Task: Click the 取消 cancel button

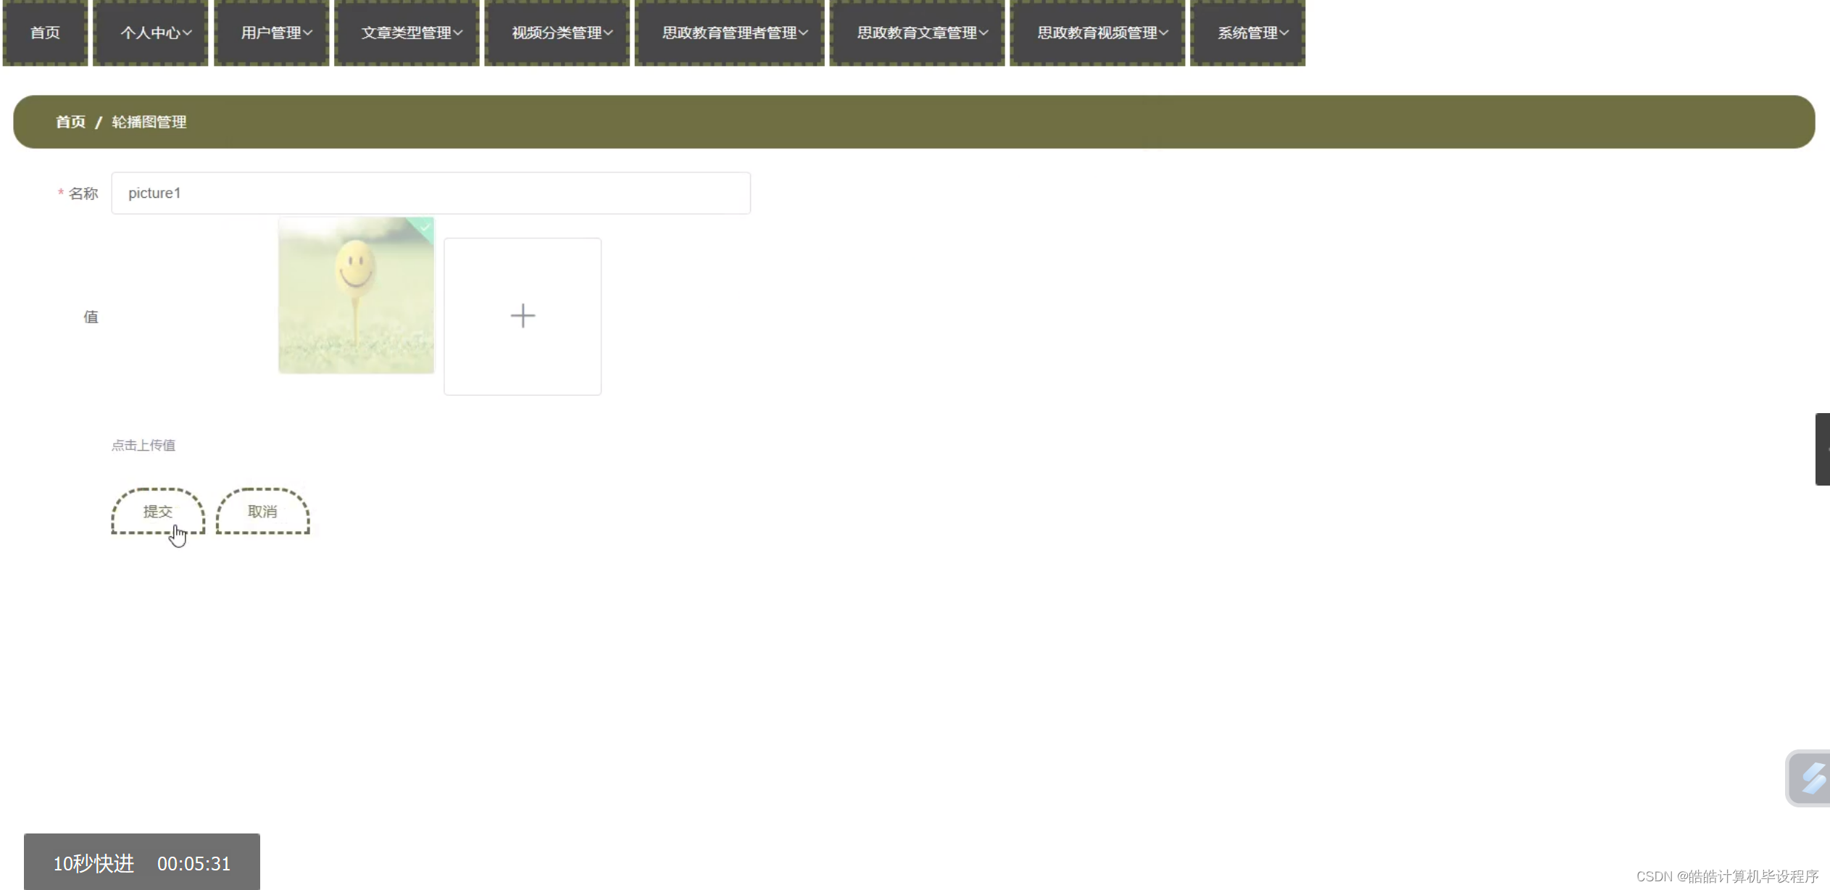Action: click(x=262, y=512)
